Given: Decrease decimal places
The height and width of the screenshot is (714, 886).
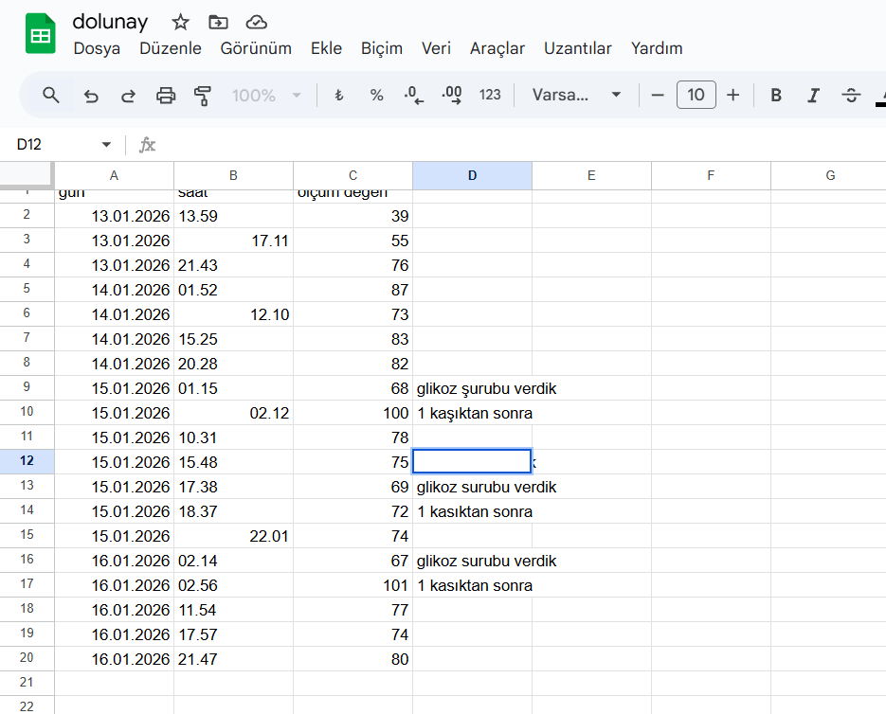Looking at the screenshot, I should (x=413, y=95).
